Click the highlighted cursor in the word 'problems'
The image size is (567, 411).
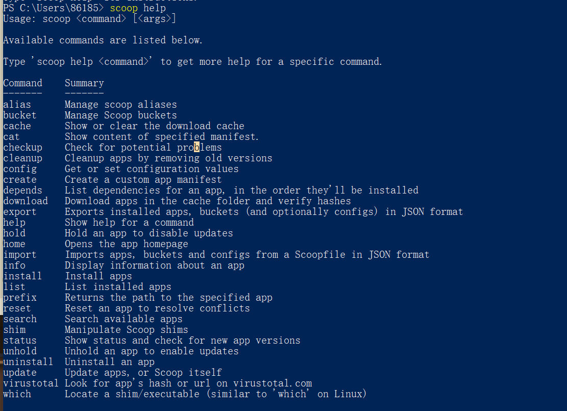pyautogui.click(x=197, y=148)
